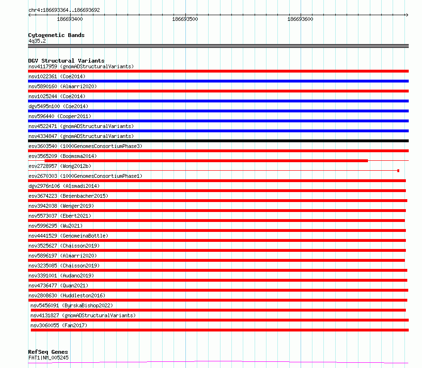Select variant nsv3391001 (Audano2019)
Image resolution: width=422 pixels, height=368 pixels.
tap(61, 276)
